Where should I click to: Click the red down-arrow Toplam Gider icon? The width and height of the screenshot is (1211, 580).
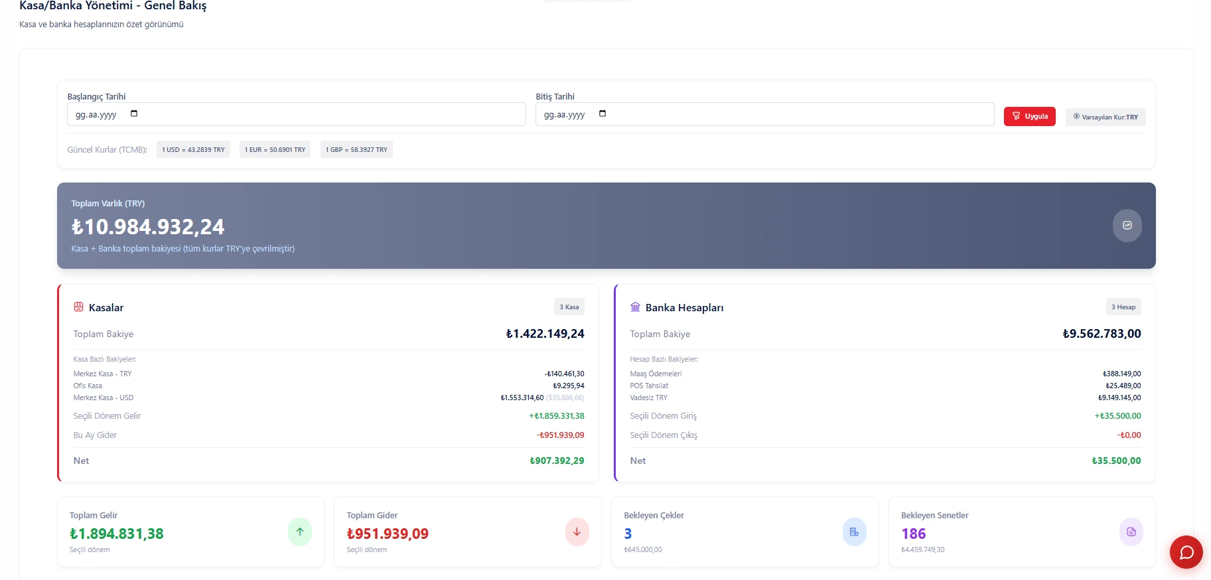coord(577,532)
